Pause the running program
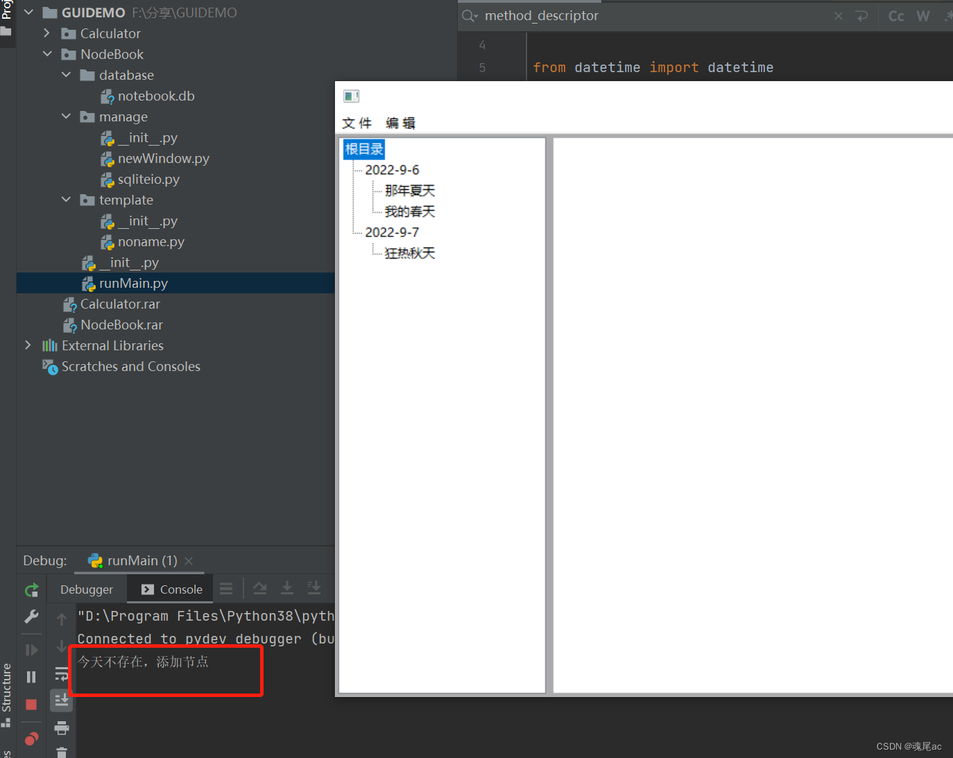This screenshot has height=758, width=953. 31,677
